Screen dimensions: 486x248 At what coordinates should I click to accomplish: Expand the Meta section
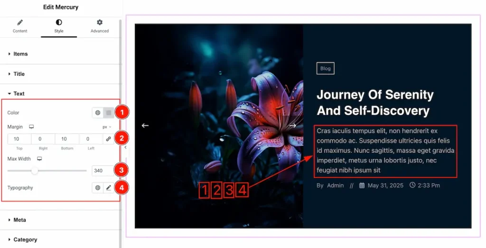(x=19, y=220)
